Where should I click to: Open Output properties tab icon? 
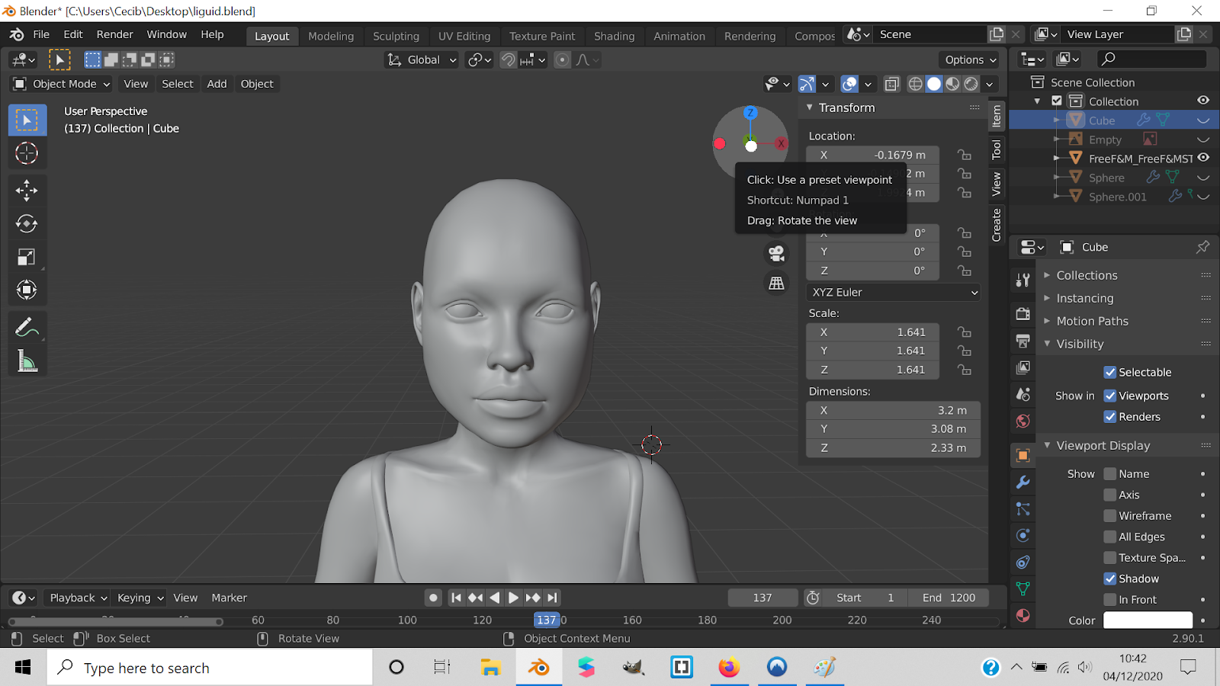click(x=1023, y=341)
